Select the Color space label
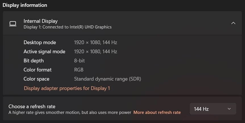 click(x=36, y=79)
